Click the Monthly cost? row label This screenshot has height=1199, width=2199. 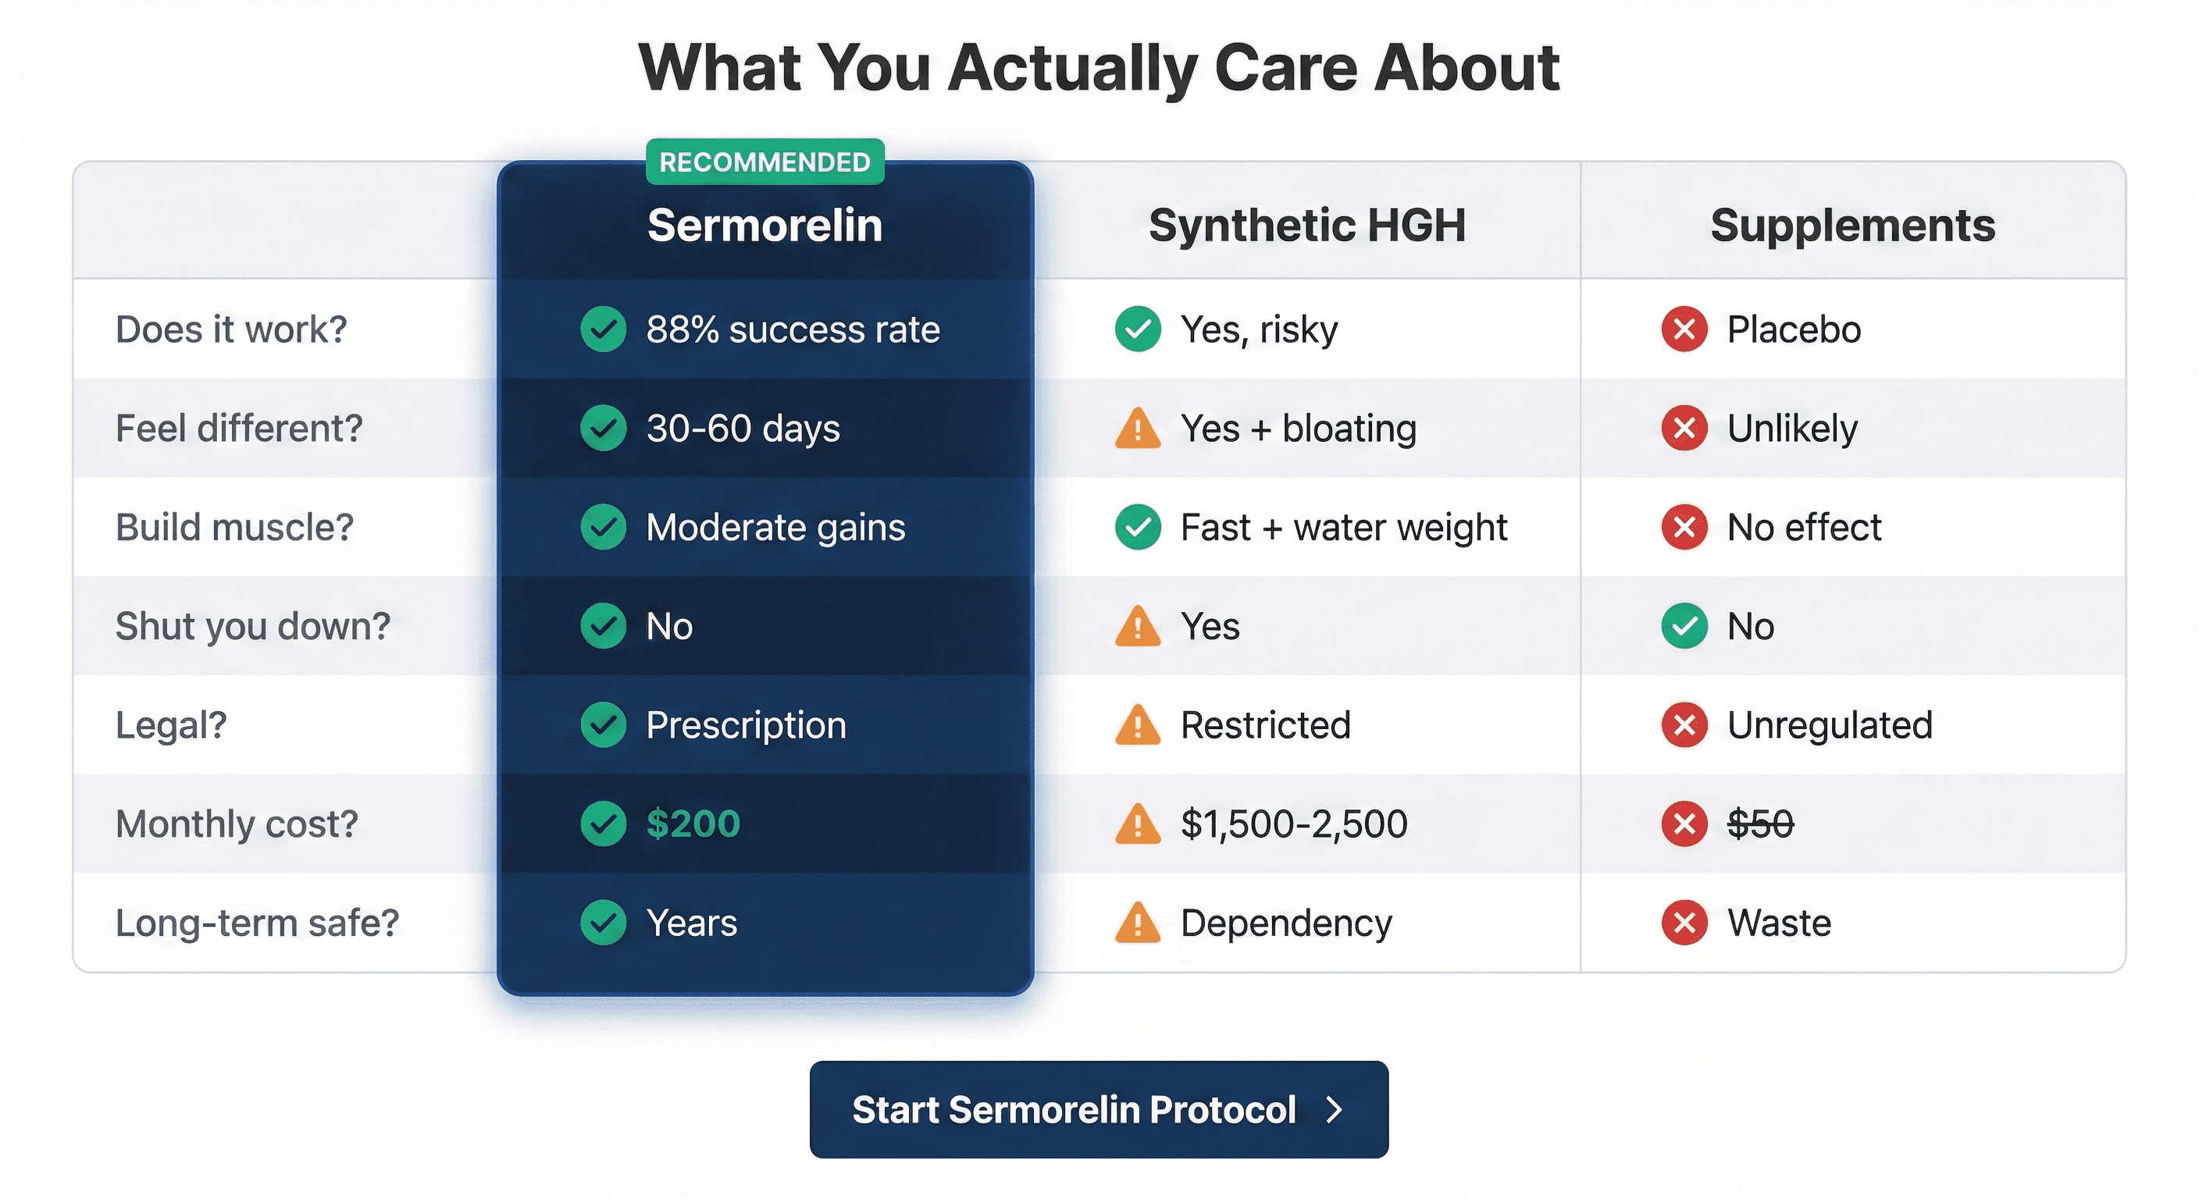pos(237,824)
